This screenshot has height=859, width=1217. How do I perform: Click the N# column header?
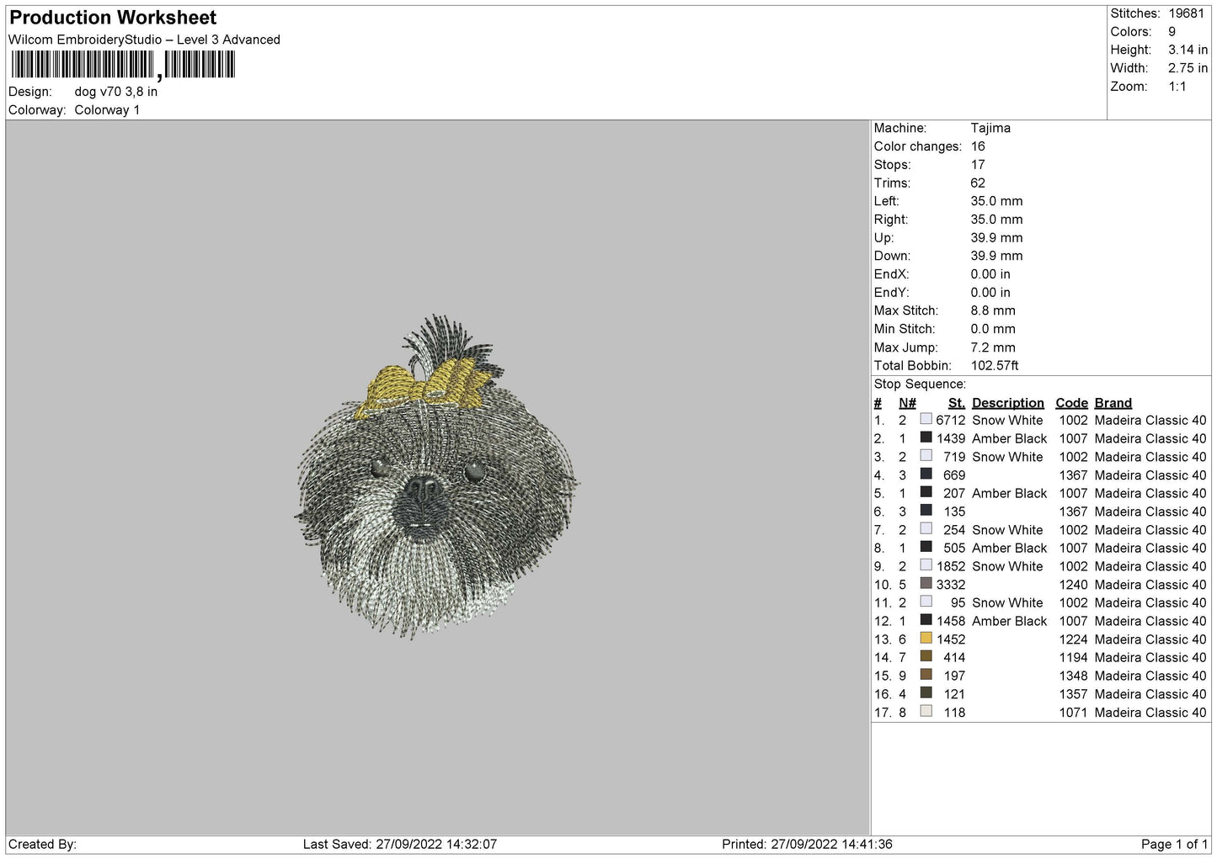pyautogui.click(x=907, y=403)
